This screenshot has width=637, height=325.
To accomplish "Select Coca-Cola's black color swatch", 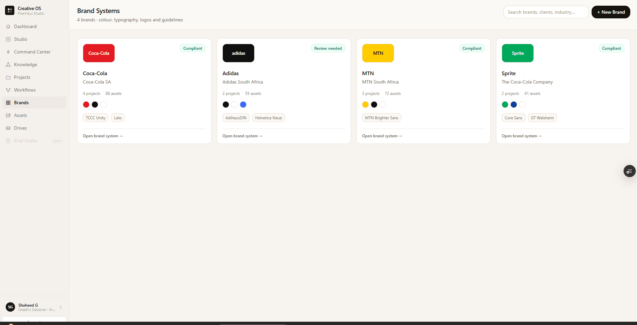I will [x=95, y=105].
